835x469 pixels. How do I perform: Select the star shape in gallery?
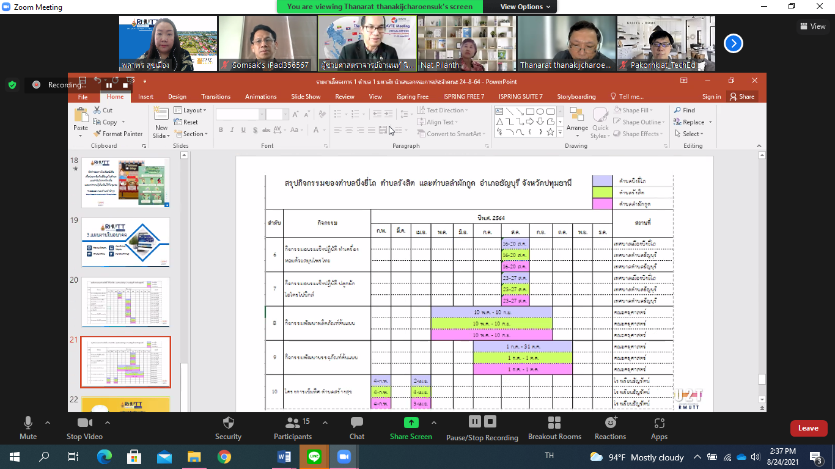pos(550,132)
